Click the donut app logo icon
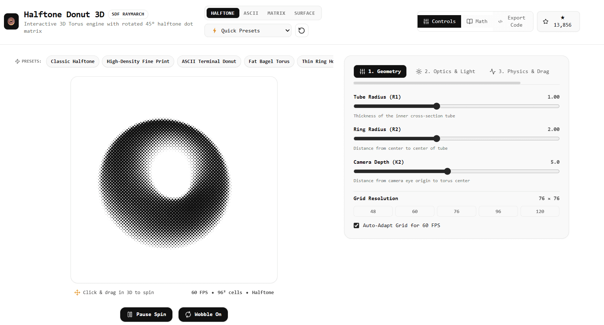This screenshot has height=325, width=604. [x=11, y=22]
